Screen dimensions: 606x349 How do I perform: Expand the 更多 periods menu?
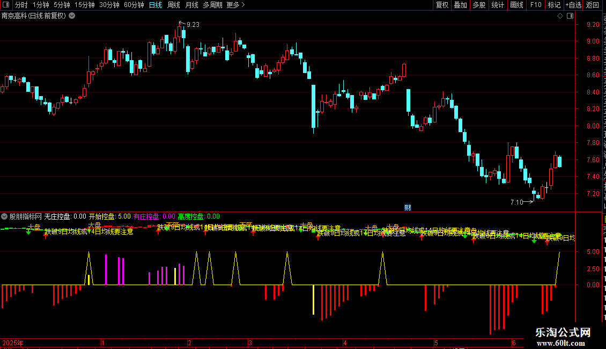click(235, 5)
